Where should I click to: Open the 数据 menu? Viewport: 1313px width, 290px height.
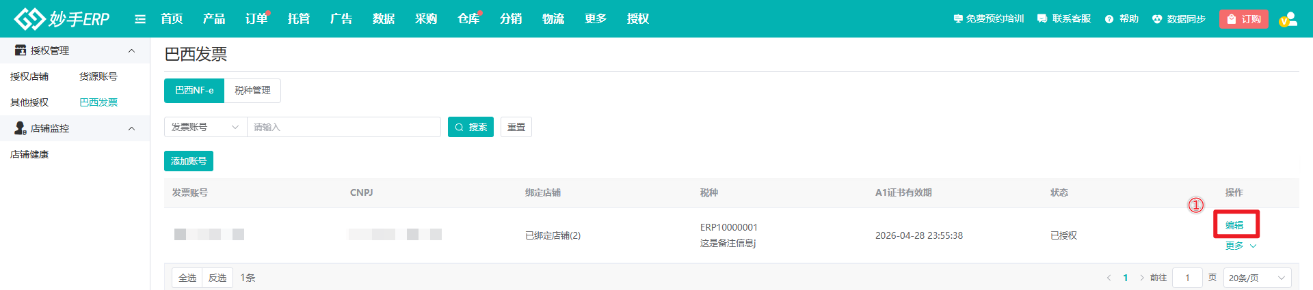point(384,19)
